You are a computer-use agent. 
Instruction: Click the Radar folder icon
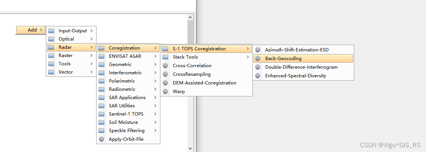pyautogui.click(x=51, y=47)
